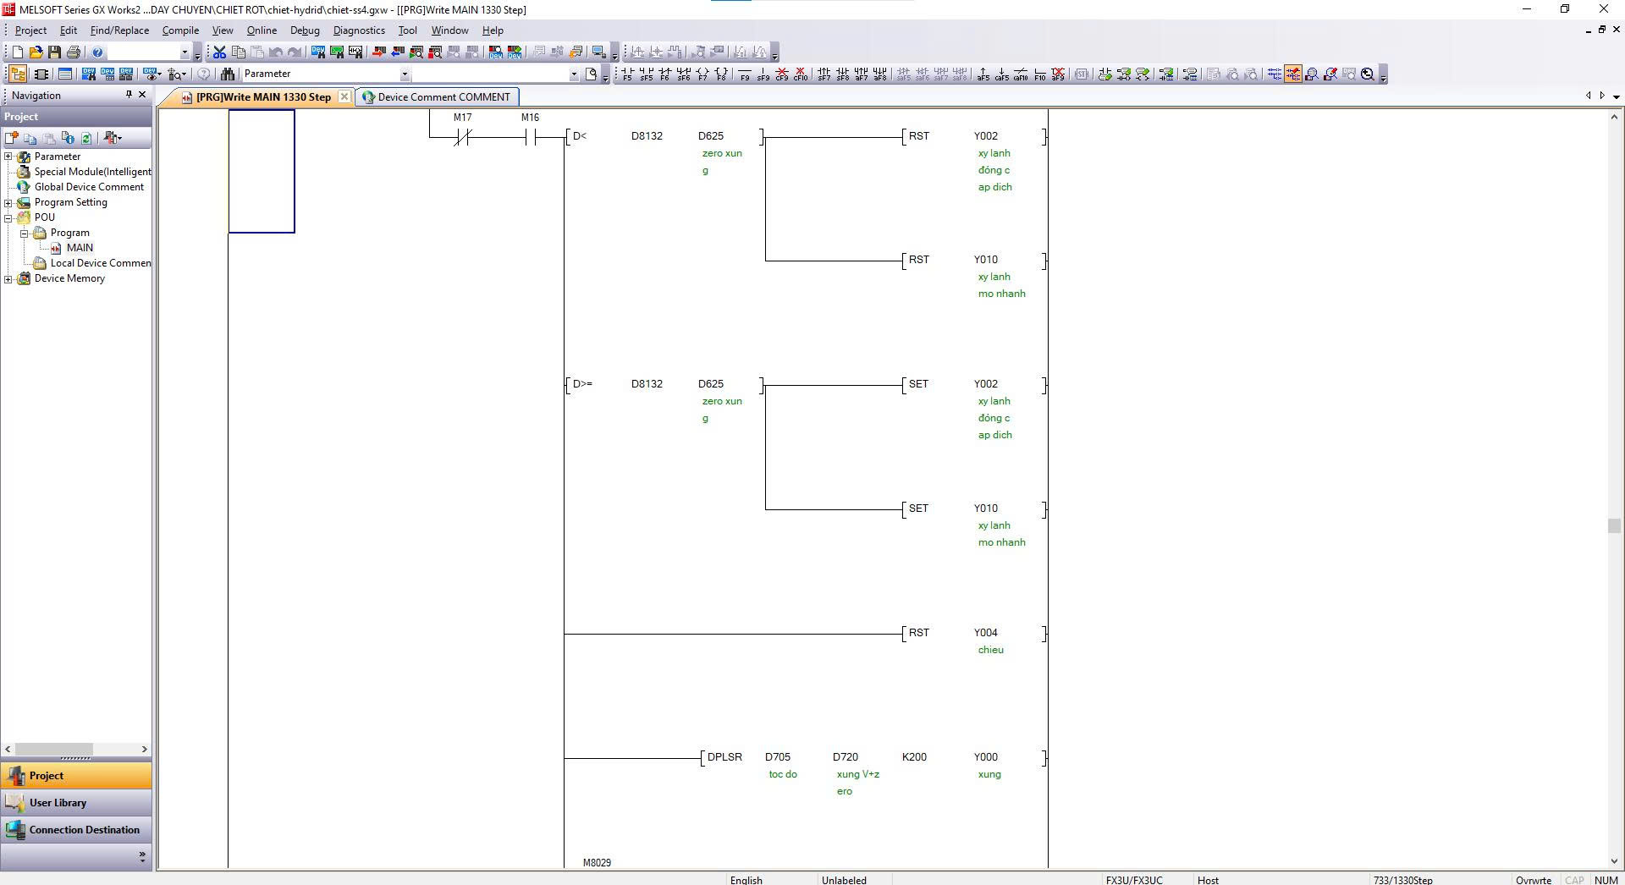Click the Copy icon next to scissors
This screenshot has height=885, width=1625.
238,52
